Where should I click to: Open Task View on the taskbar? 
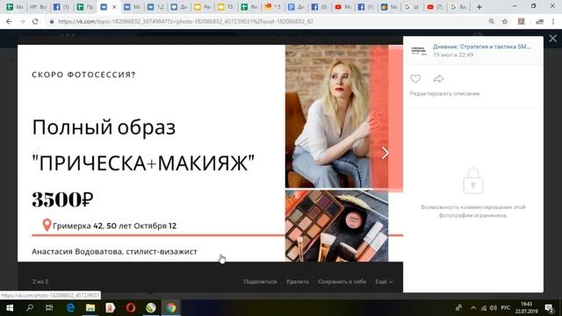49,307
